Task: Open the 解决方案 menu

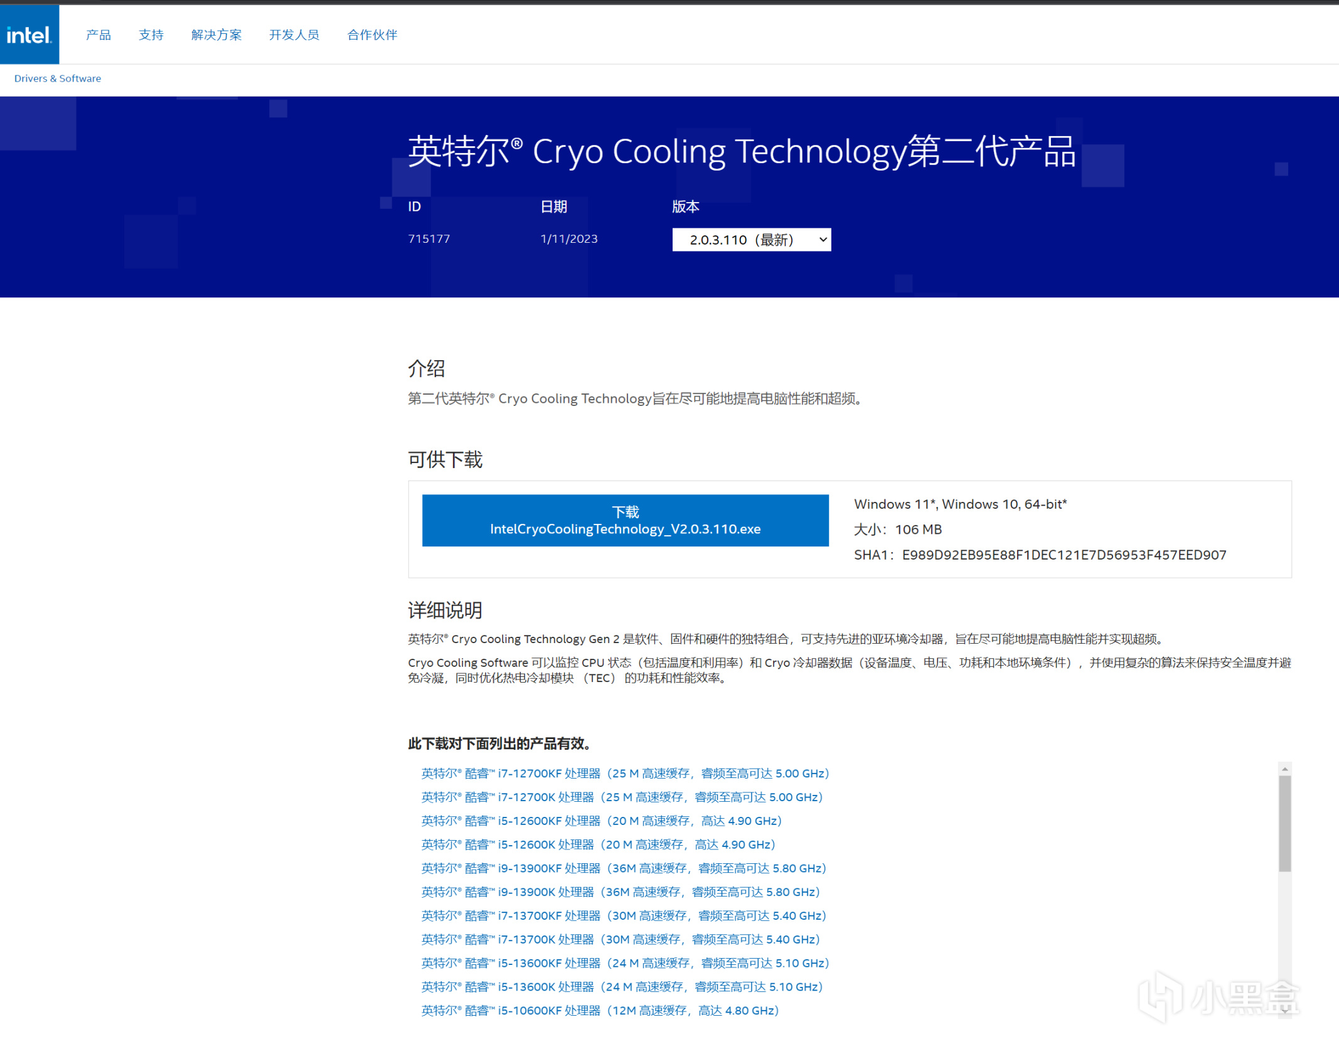Action: (x=216, y=35)
